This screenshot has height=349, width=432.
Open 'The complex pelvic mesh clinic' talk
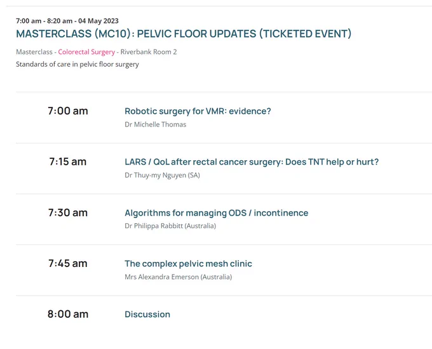(x=189, y=264)
